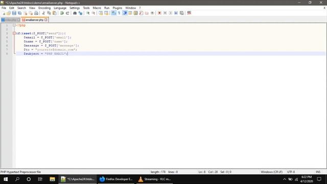Open the Plugins menu
The width and height of the screenshot is (327, 184).
coord(117,8)
